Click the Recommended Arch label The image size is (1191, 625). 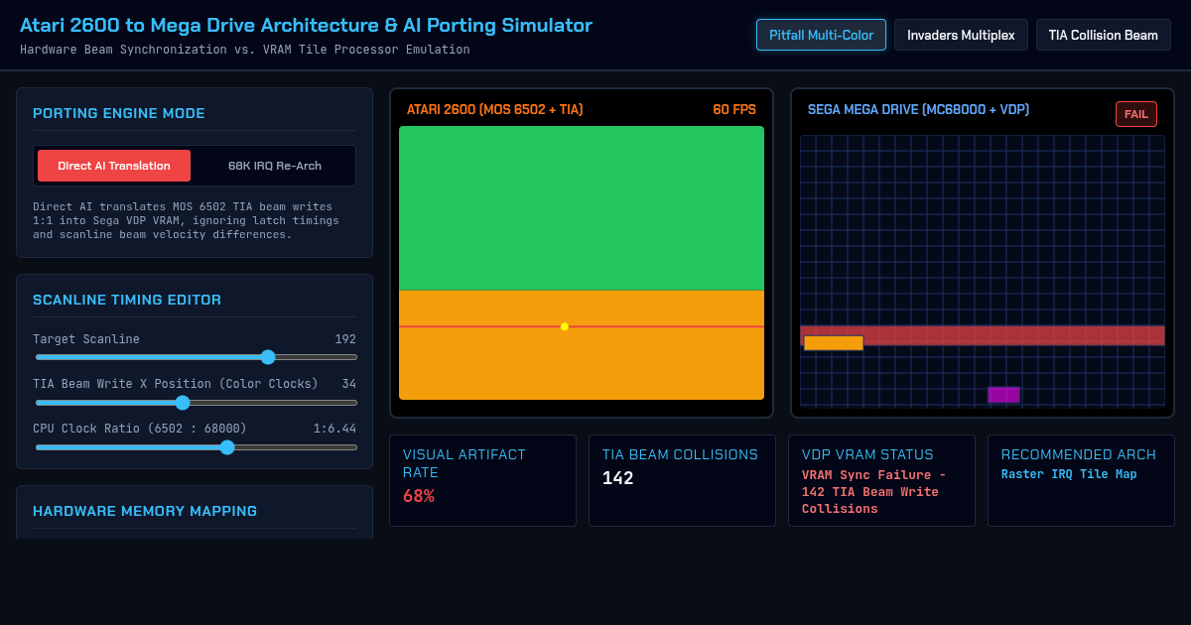point(1079,454)
